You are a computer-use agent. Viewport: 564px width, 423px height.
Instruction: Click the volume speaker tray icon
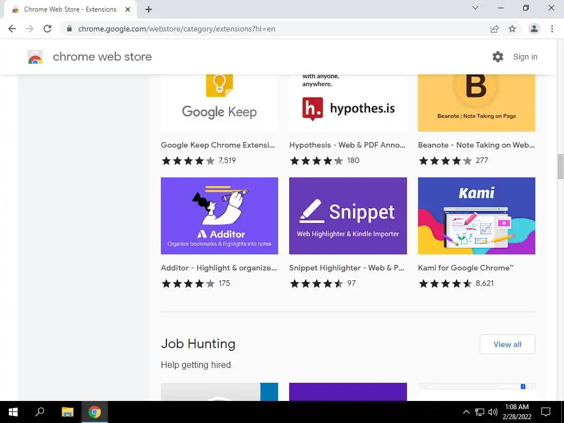pyautogui.click(x=493, y=412)
